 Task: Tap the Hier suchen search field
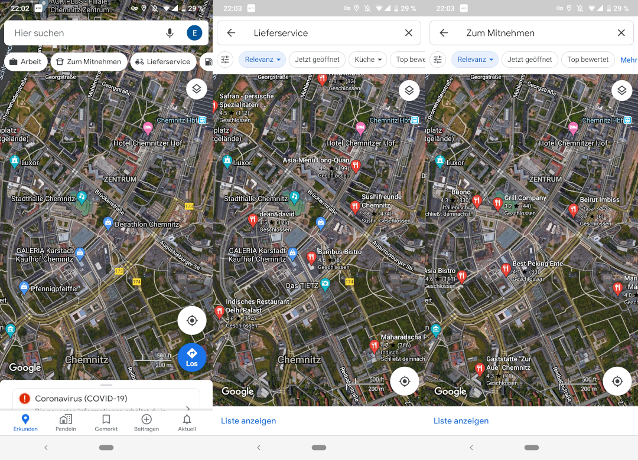pos(106,33)
